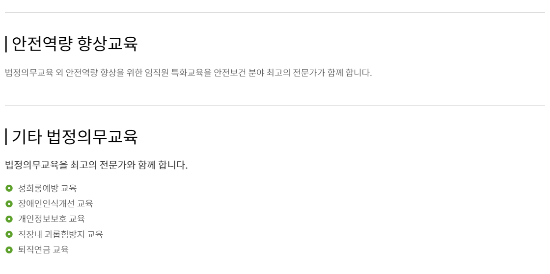Click the subheading 법정의무교육을 최고의 전문가와 함께 합니다

(x=96, y=165)
